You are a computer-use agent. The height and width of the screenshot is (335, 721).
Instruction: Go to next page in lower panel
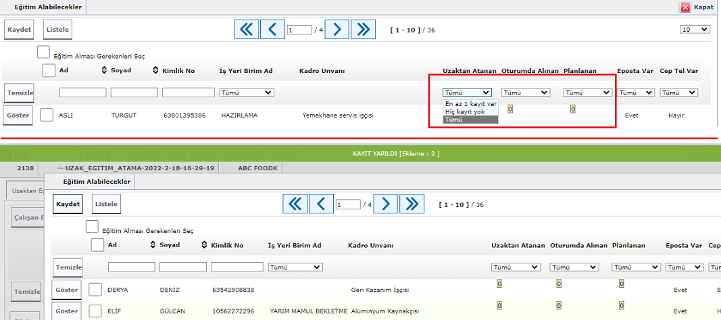[385, 204]
